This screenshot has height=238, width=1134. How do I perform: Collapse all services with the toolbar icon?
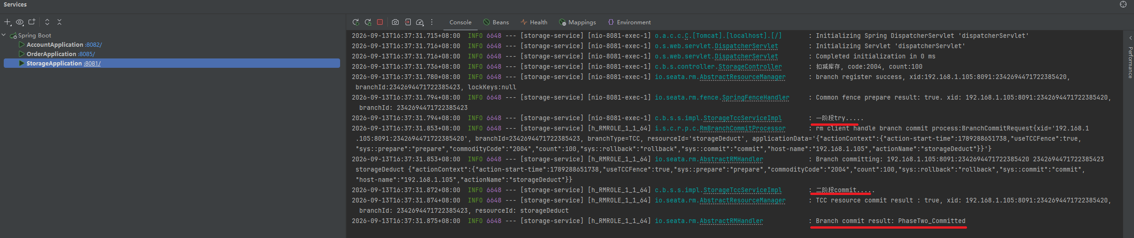(59, 22)
